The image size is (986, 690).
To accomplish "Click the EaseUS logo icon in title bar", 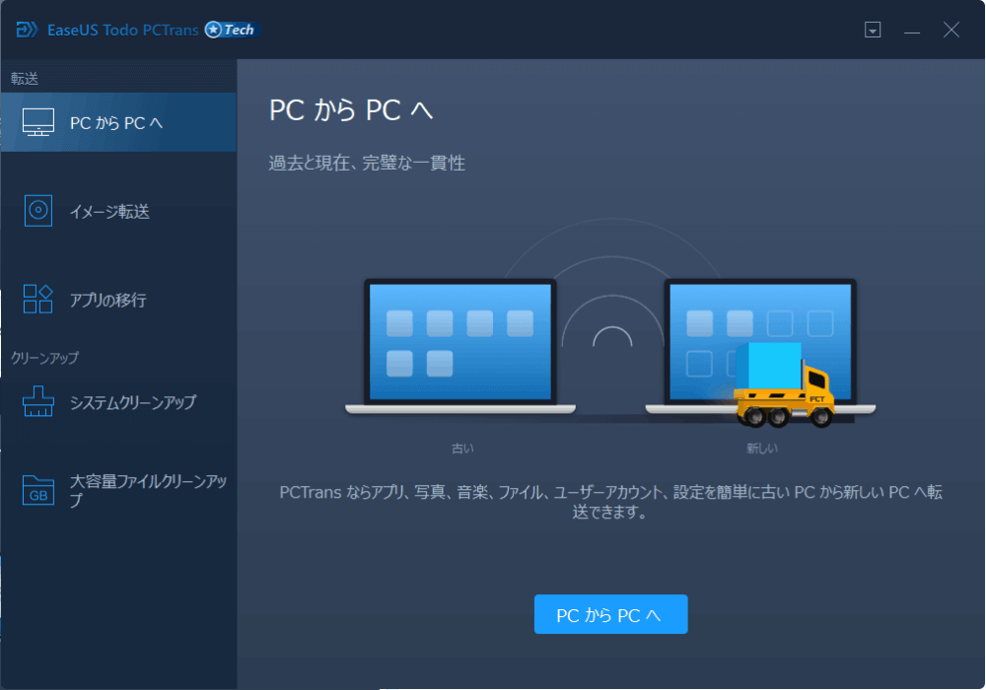I will 27,30.
